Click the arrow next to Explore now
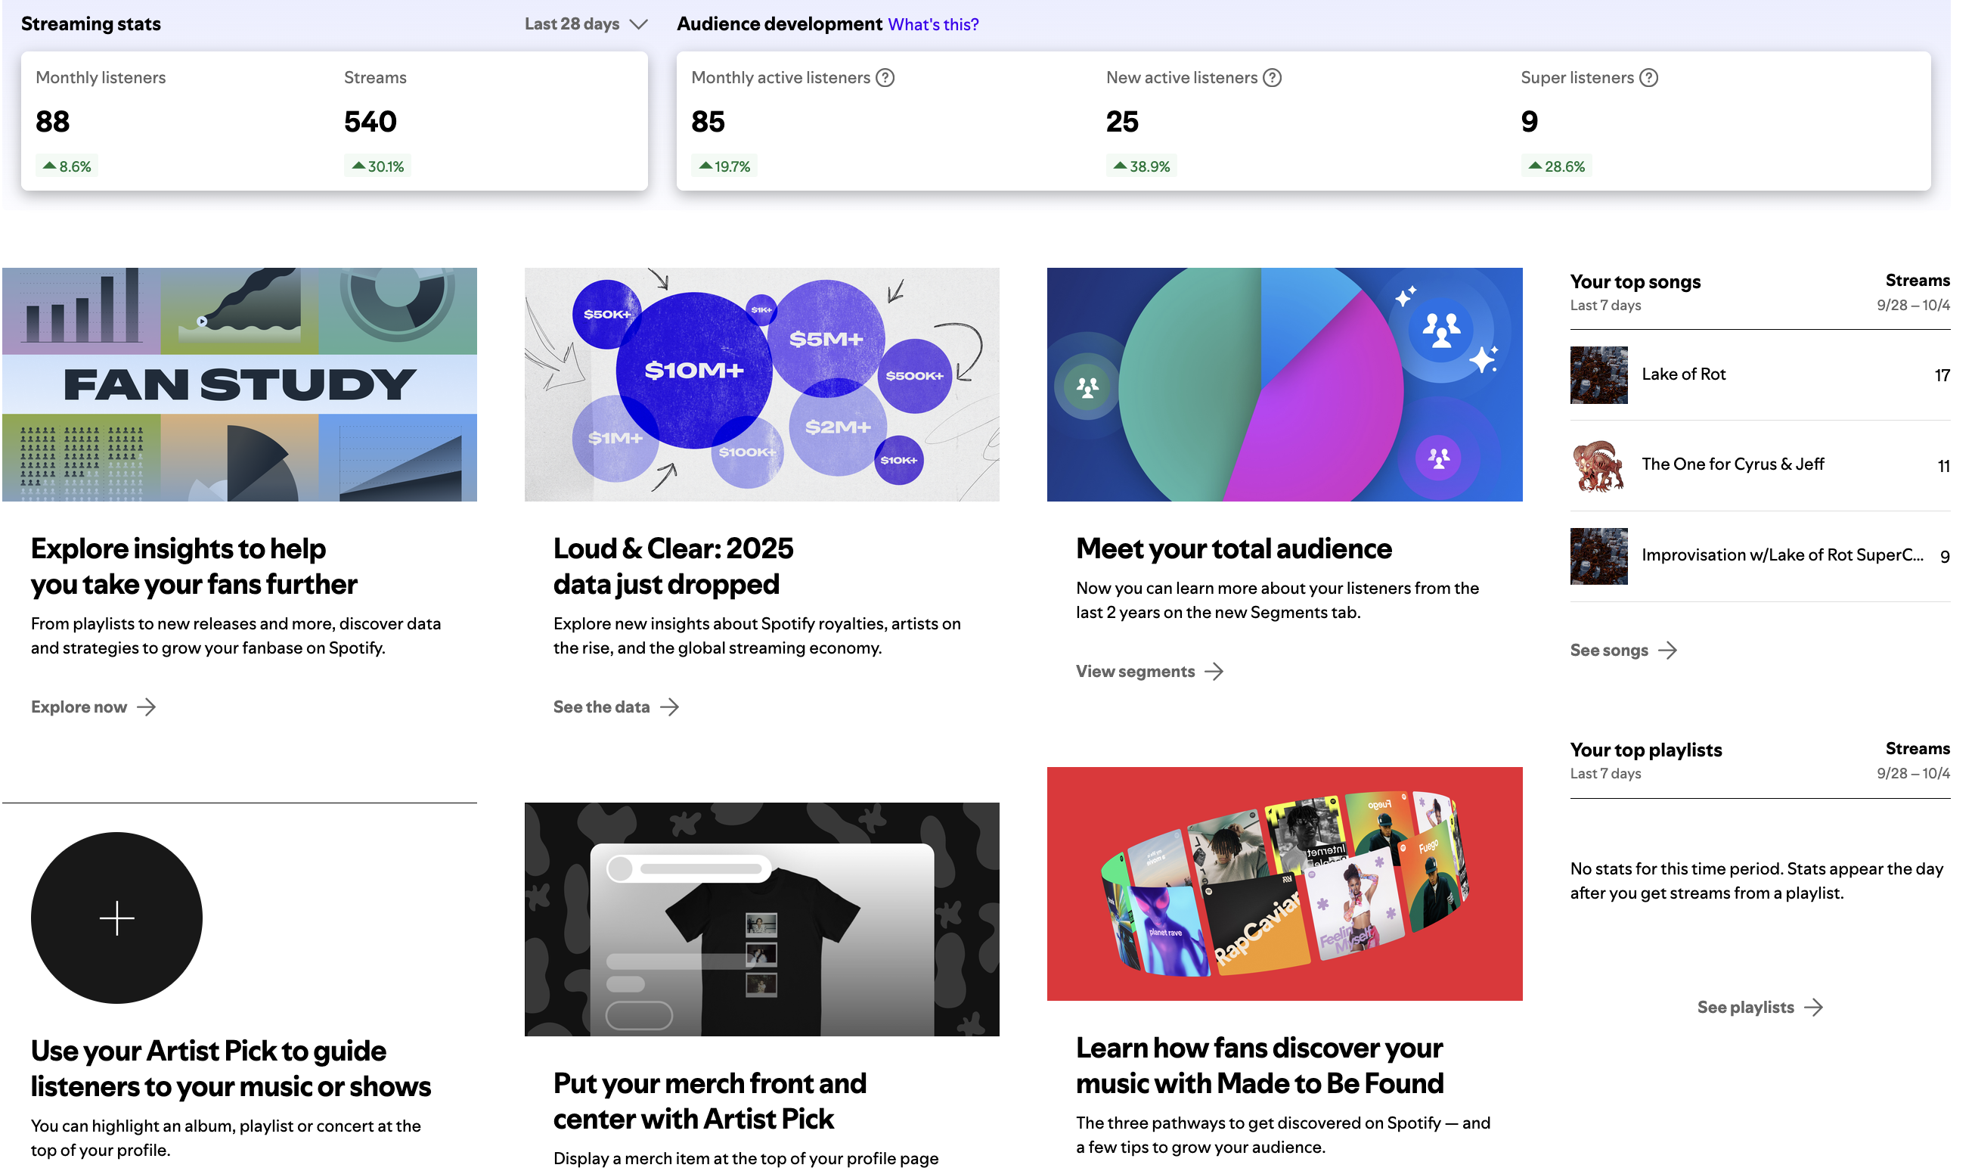 [147, 707]
